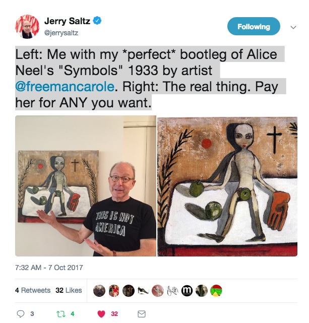Open the @freemancarole mention link
Viewport: 309px width, 323px height.
point(65,87)
